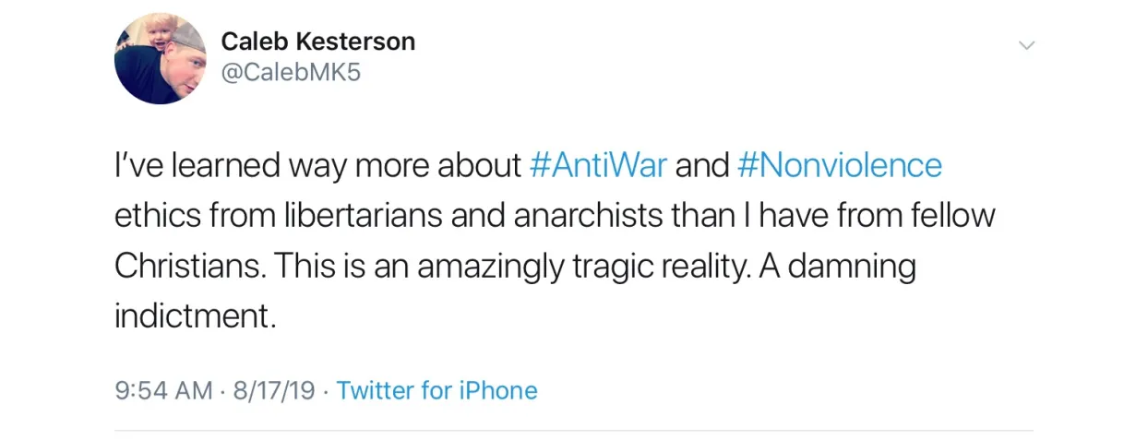The width and height of the screenshot is (1148, 440).
Task: Open the #Nonviolence hashtag
Action: 840,165
